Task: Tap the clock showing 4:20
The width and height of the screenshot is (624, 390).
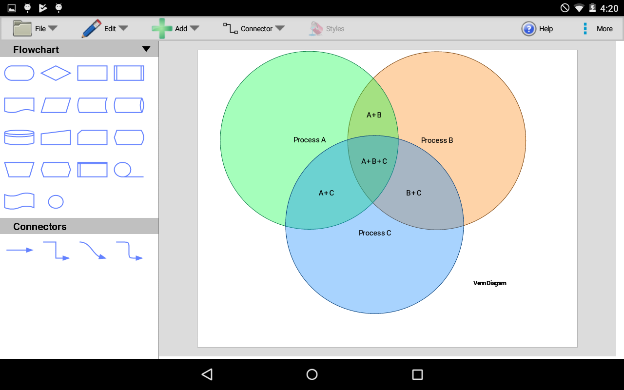Action: point(609,8)
